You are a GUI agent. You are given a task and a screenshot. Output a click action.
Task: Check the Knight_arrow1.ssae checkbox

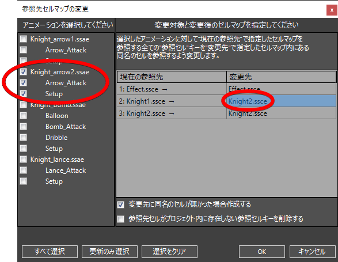(23, 39)
